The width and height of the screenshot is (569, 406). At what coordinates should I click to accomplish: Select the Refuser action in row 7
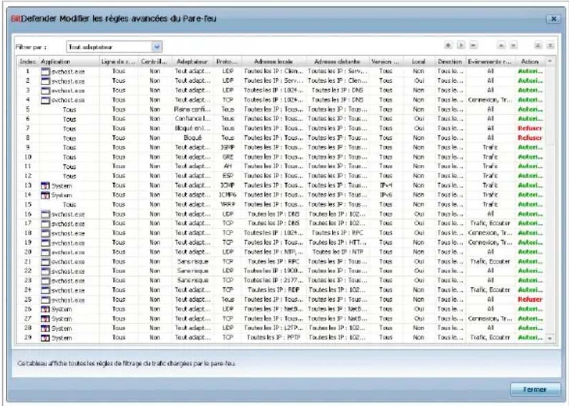530,128
